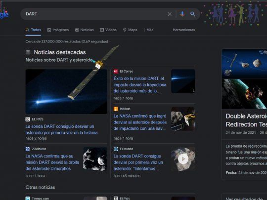Click the 'Otras noticias' heading
Image resolution: width=267 pixels, height=200 pixels.
click(40, 187)
